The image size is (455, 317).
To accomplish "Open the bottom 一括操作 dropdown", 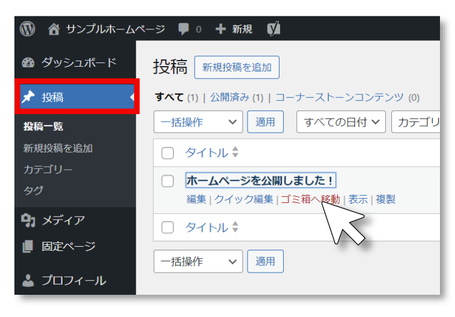I will pos(198,261).
